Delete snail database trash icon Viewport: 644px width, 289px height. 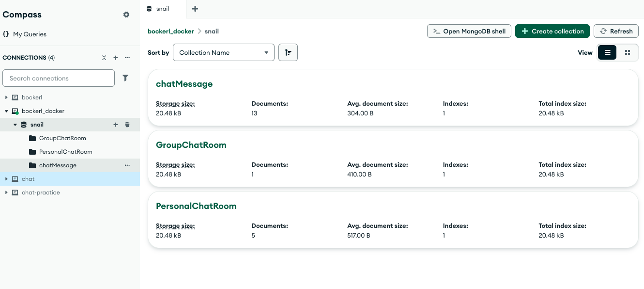(127, 125)
